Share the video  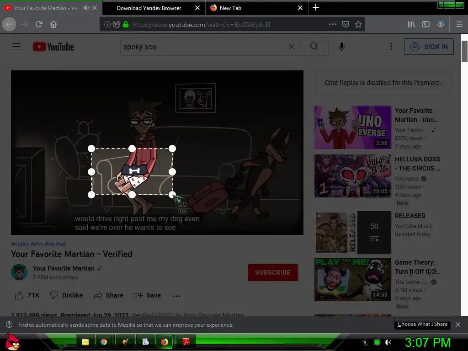108,296
